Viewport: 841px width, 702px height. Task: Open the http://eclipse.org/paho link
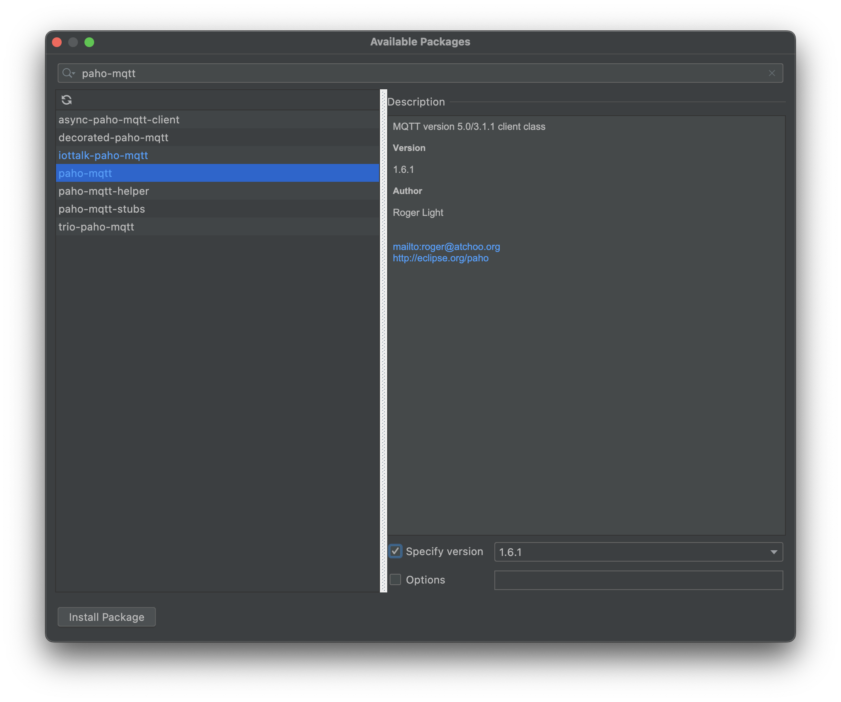(440, 258)
